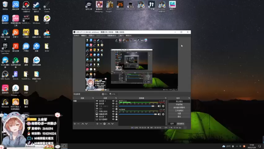Open DEVOUR game desktop shortcut
264x149 pixels.
[120, 6]
